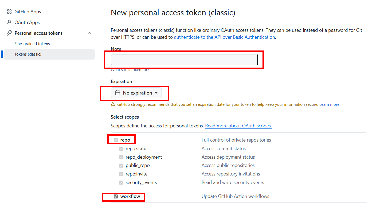Toggle the repo:invite checkbox
392x203 pixels.
click(x=121, y=174)
